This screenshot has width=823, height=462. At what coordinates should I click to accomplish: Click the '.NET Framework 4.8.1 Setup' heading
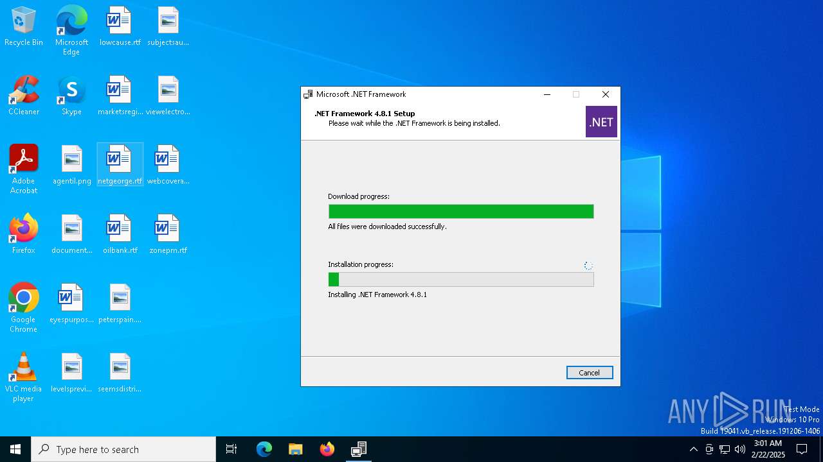(x=365, y=114)
